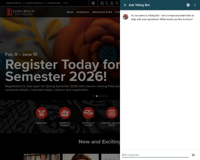The image size is (200, 160).
Task: Open Canvas LMS link
Action: click(x=54, y=3)
